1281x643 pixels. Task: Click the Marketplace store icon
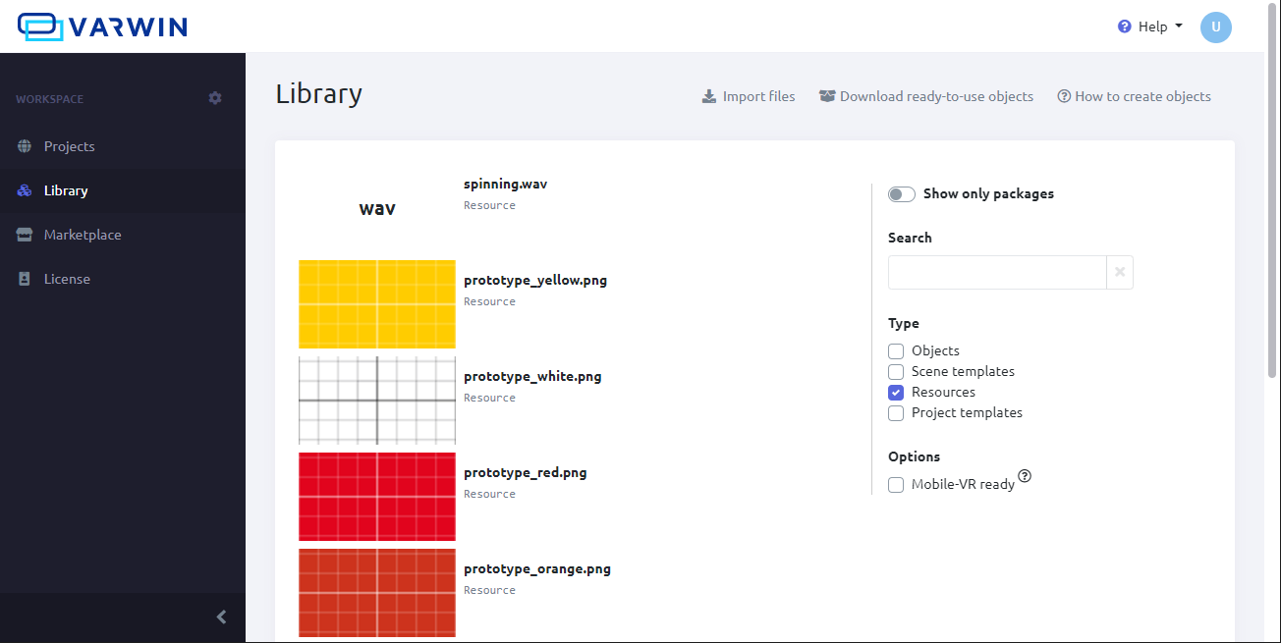[x=25, y=235]
